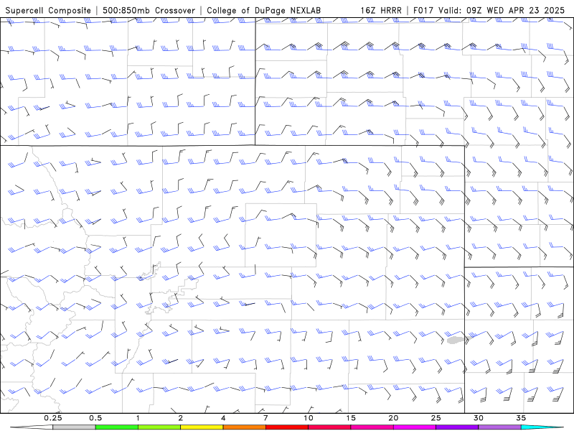Click the '500:850mb Crossover' header label
The width and height of the screenshot is (574, 431).
tap(149, 11)
